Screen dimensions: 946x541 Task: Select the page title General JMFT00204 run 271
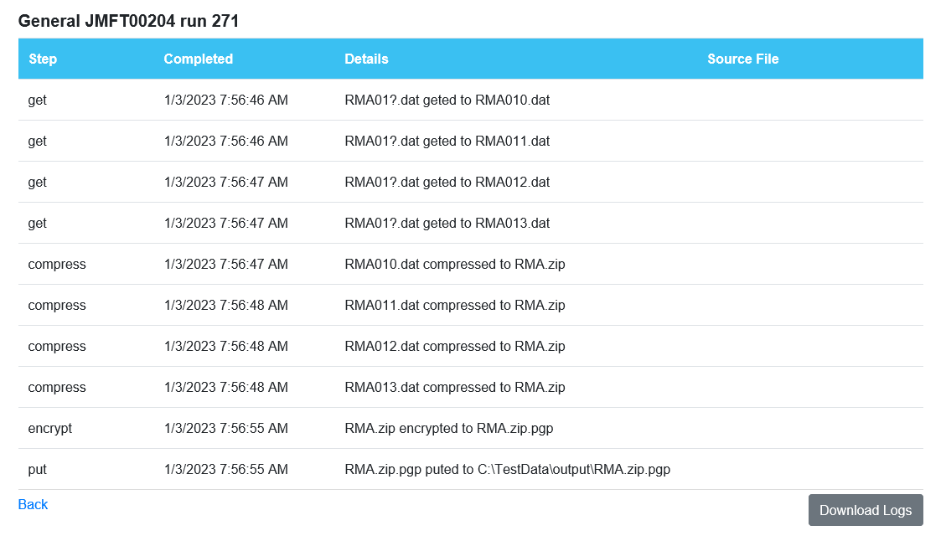(x=128, y=21)
